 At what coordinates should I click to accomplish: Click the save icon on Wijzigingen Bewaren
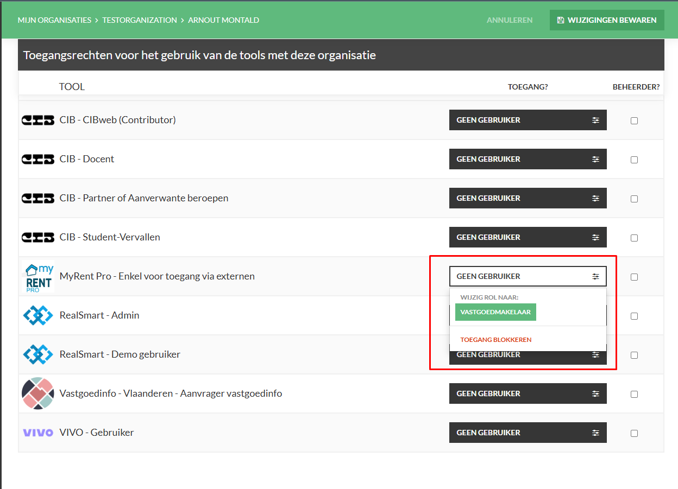pos(560,20)
